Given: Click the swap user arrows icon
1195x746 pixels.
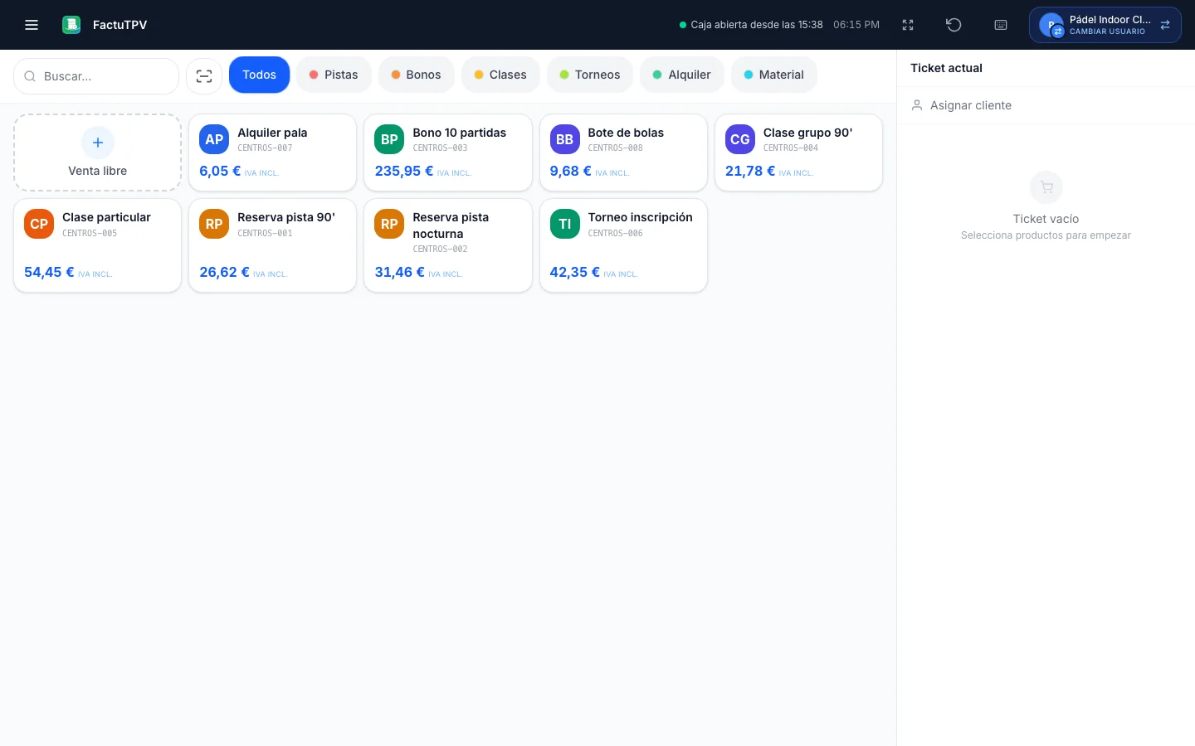Looking at the screenshot, I should [x=1165, y=25].
